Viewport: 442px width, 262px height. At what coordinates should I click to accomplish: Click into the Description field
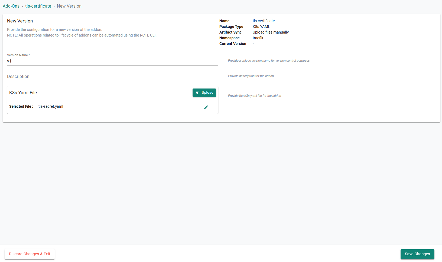coord(112,77)
